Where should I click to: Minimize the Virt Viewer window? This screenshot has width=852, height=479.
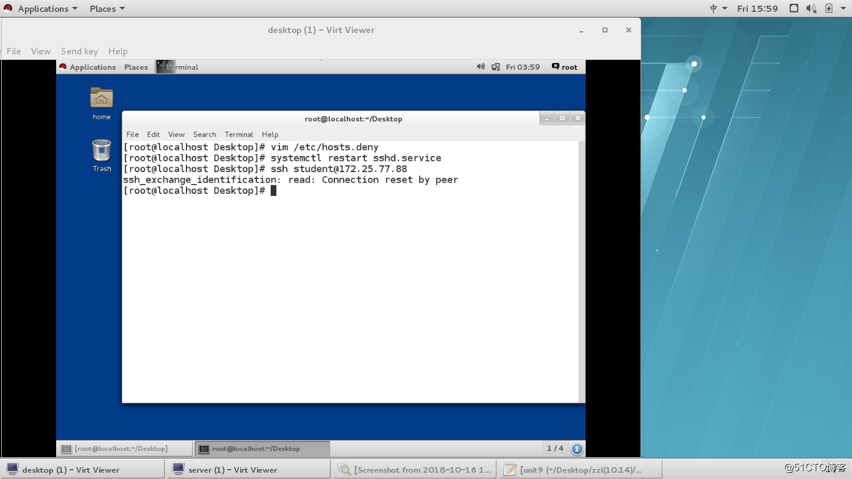point(581,30)
